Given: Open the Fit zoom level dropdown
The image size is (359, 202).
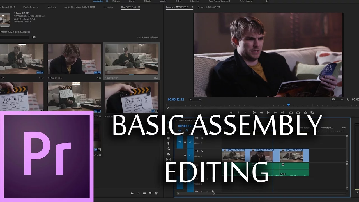Looking at the screenshot, I should tap(195, 100).
